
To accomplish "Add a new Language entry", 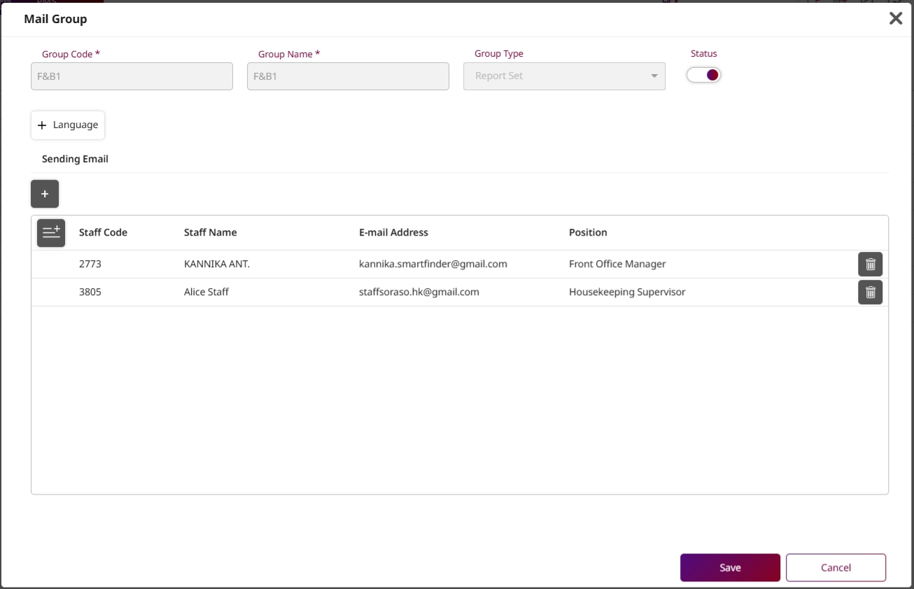I will point(68,125).
